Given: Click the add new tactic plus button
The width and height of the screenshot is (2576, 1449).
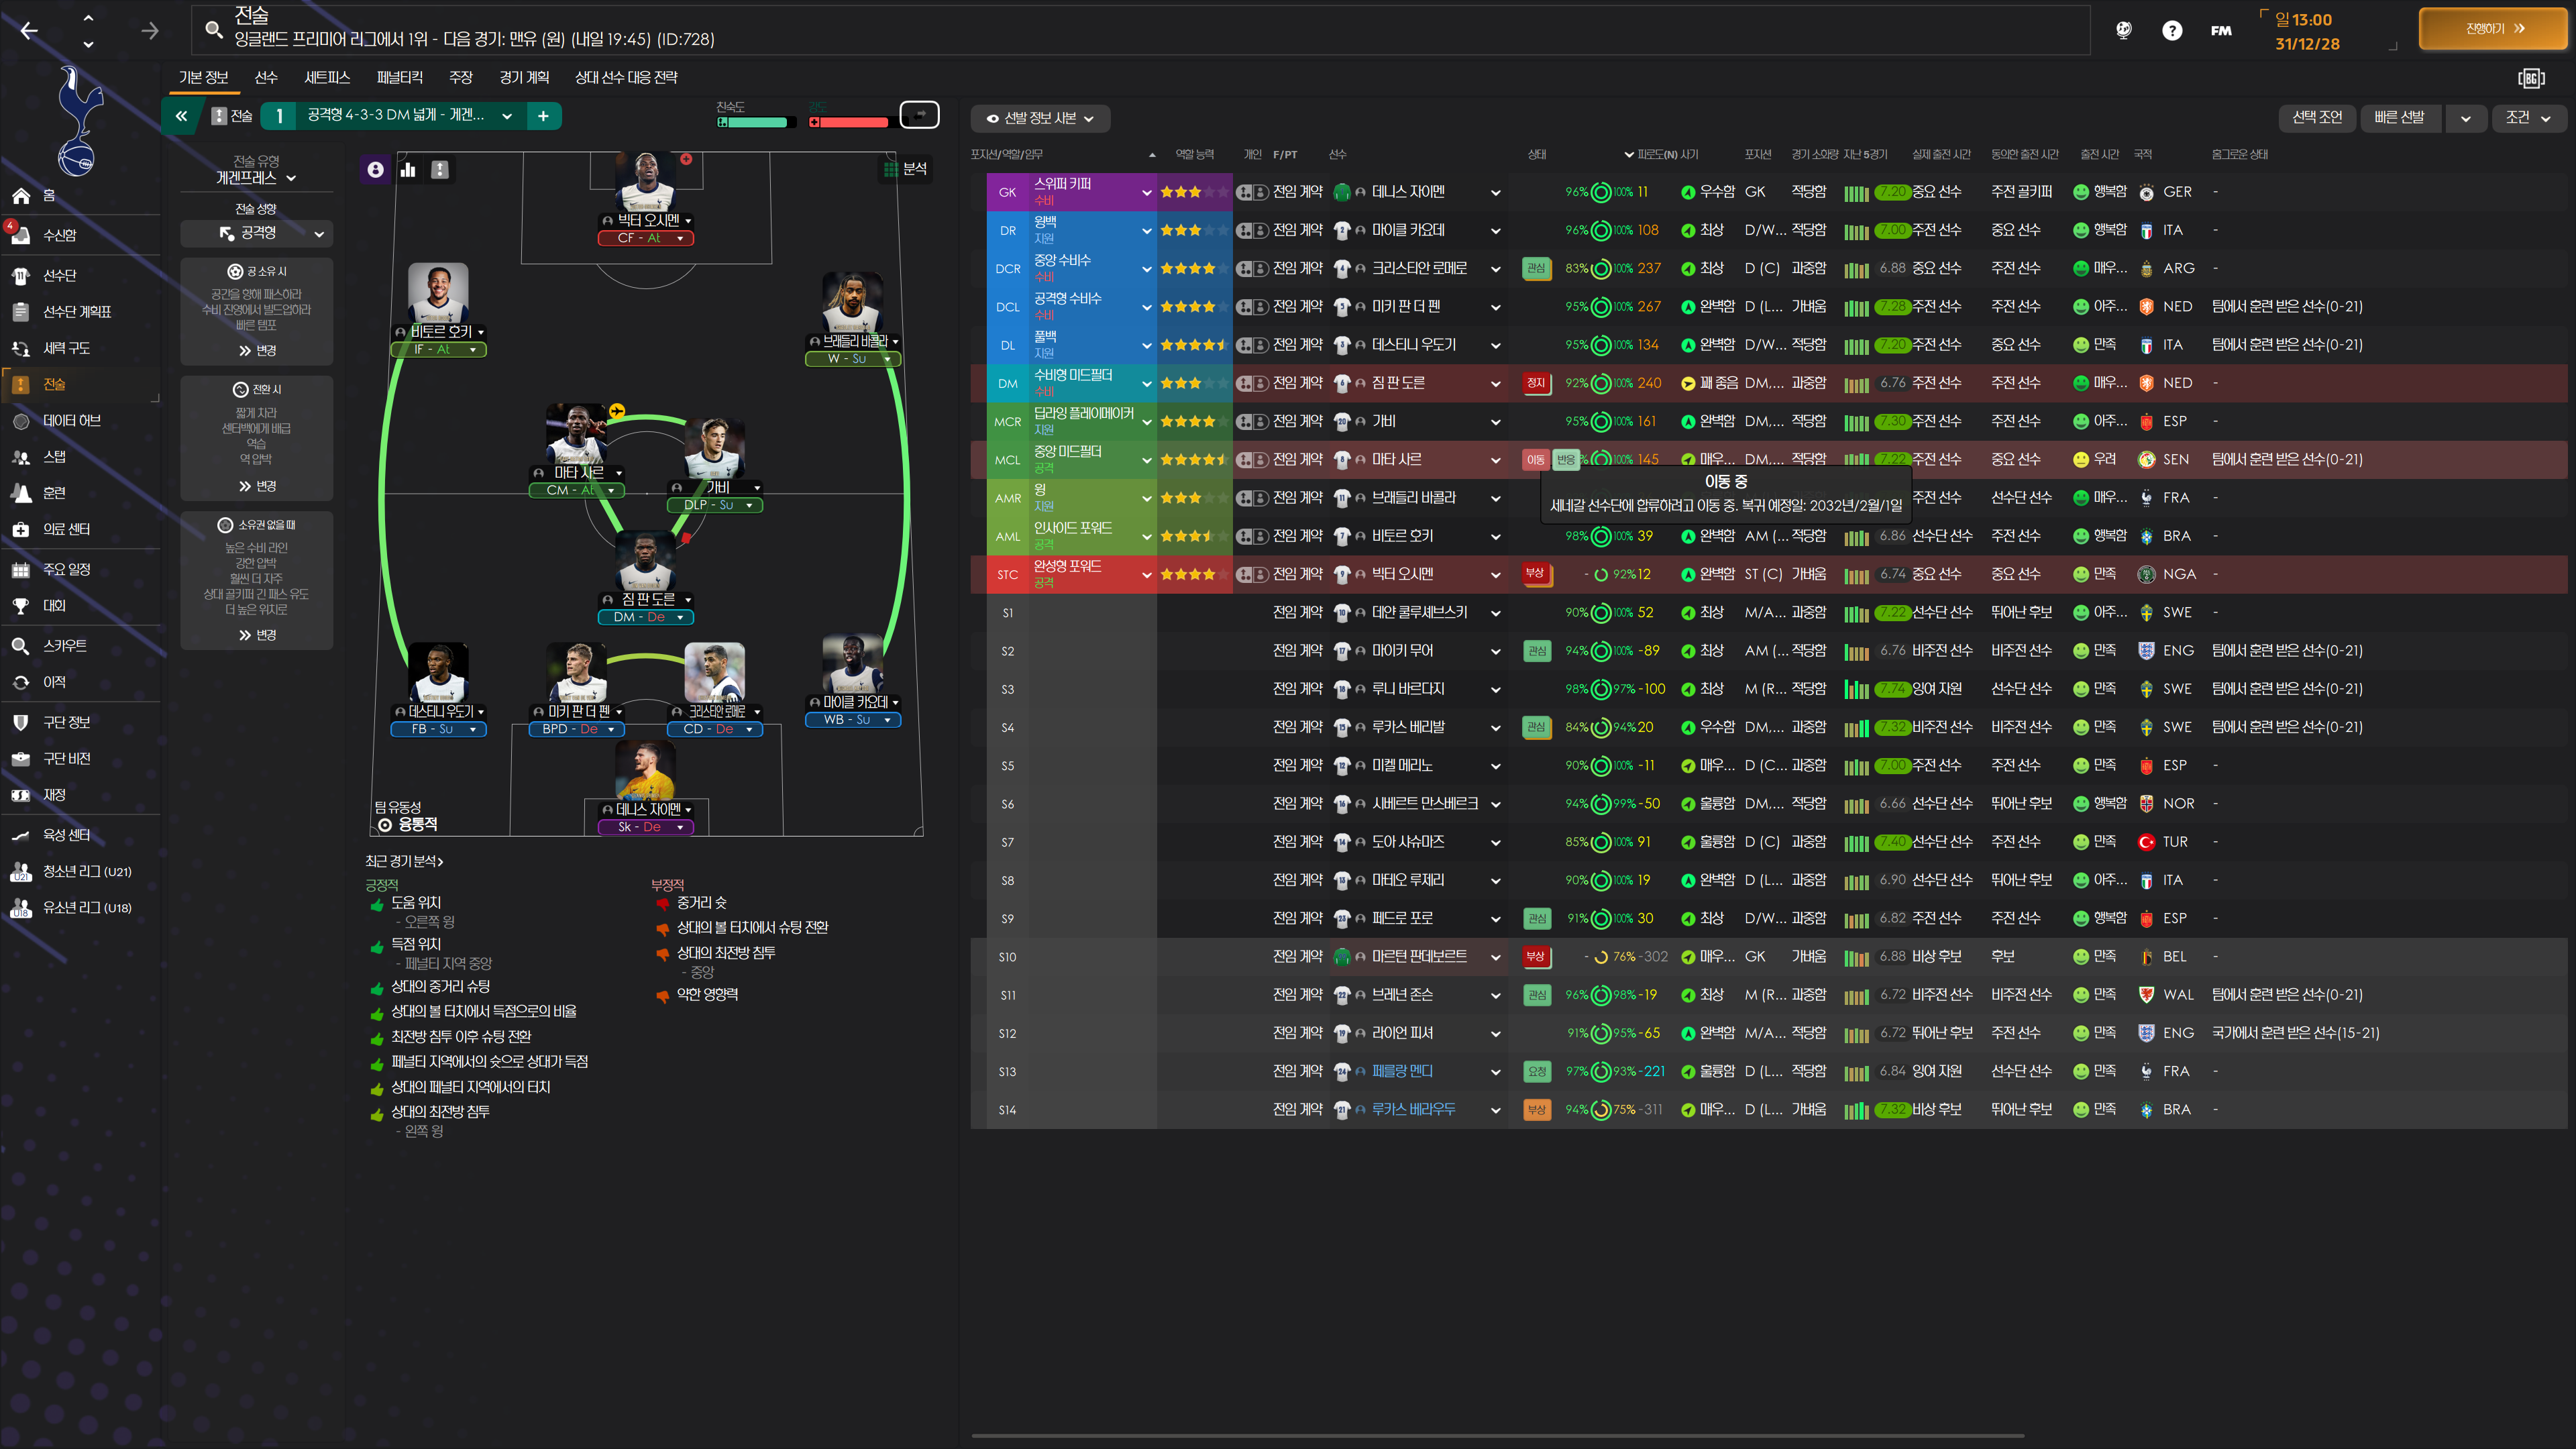Looking at the screenshot, I should pyautogui.click(x=543, y=116).
